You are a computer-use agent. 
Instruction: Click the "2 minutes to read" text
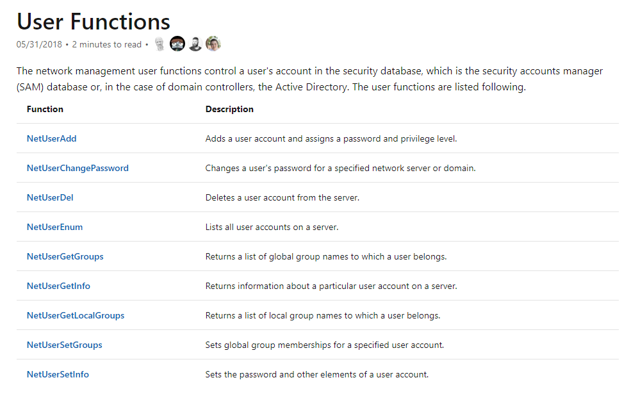click(x=106, y=45)
